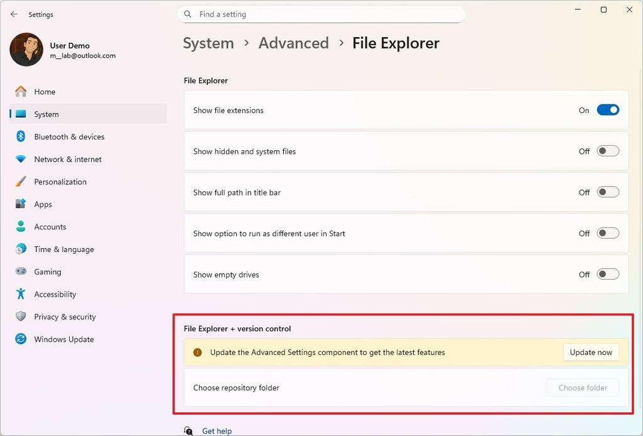The height and width of the screenshot is (436, 643).
Task: Open Bluetooth & devices settings
Action: (x=69, y=136)
